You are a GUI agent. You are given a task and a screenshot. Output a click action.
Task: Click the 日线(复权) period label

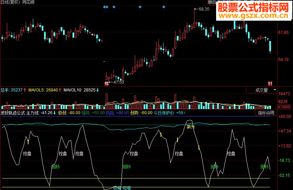11,2
